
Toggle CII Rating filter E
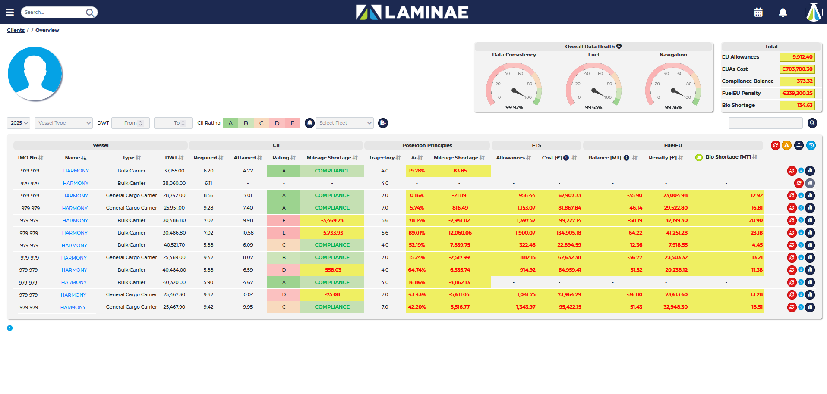292,123
